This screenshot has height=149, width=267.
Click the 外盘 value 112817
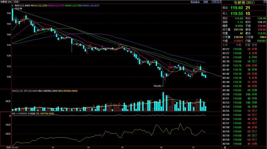(x=238, y=41)
